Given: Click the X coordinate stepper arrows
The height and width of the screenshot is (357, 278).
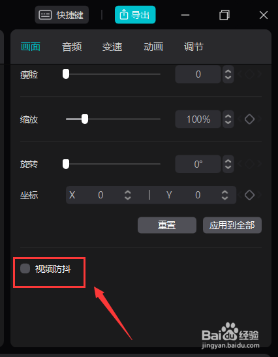Looking at the screenshot, I should point(128,195).
